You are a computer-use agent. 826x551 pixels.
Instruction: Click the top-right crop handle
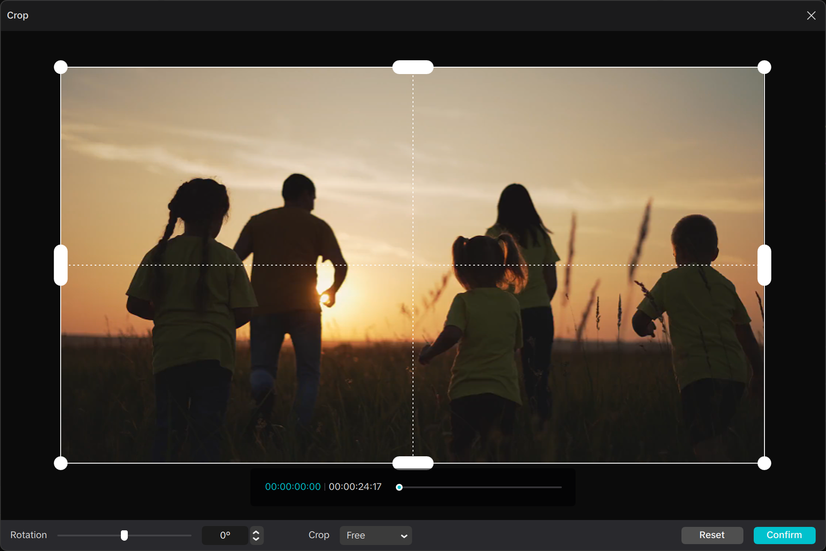[764, 66]
